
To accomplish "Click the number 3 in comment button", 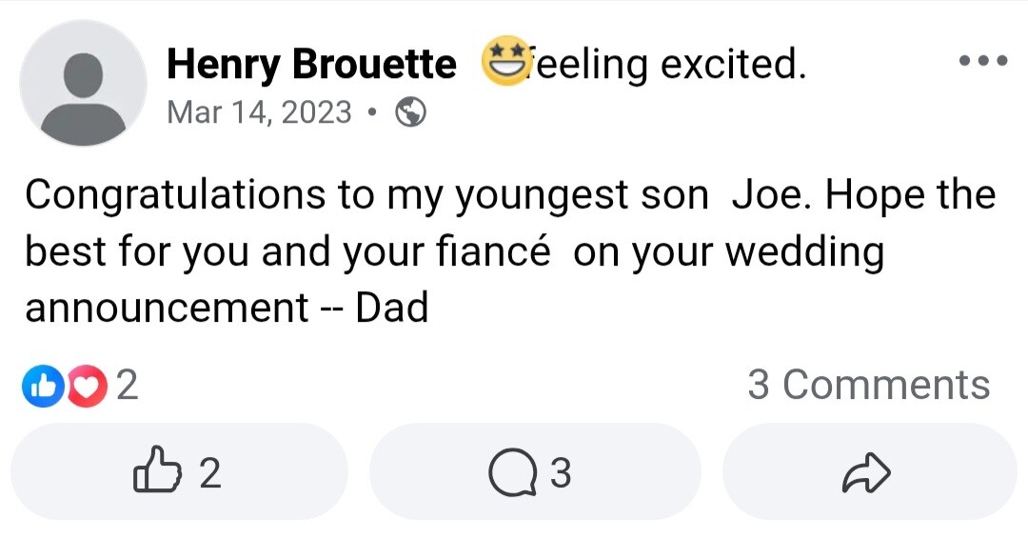I will click(x=561, y=473).
